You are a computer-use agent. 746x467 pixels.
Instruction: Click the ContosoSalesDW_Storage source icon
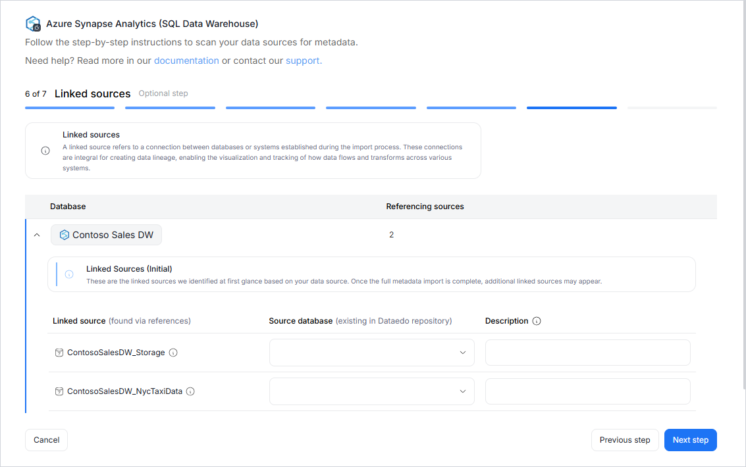pos(59,353)
